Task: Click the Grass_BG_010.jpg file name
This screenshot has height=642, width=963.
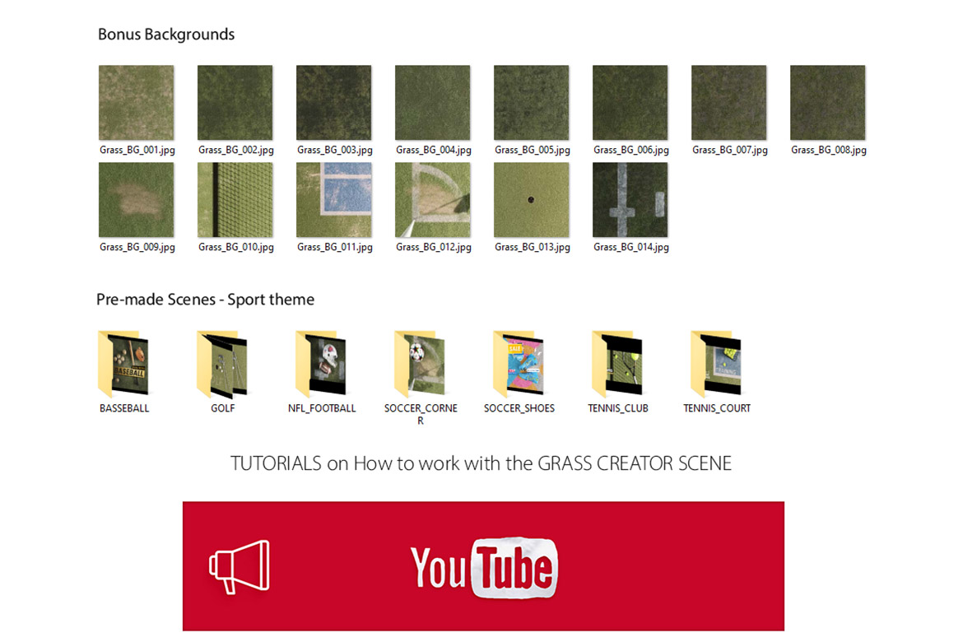Action: coord(236,247)
